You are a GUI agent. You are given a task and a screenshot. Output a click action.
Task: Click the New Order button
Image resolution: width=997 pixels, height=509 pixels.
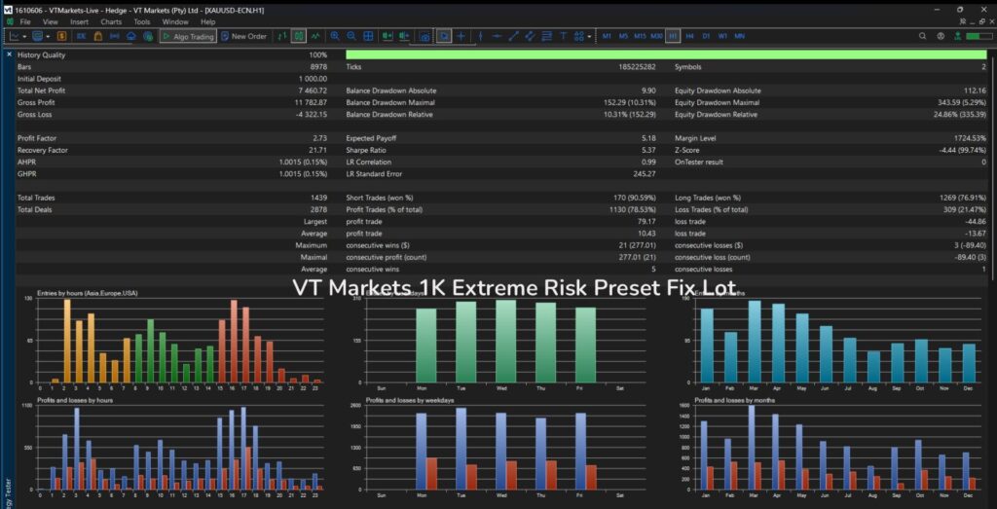coord(243,36)
